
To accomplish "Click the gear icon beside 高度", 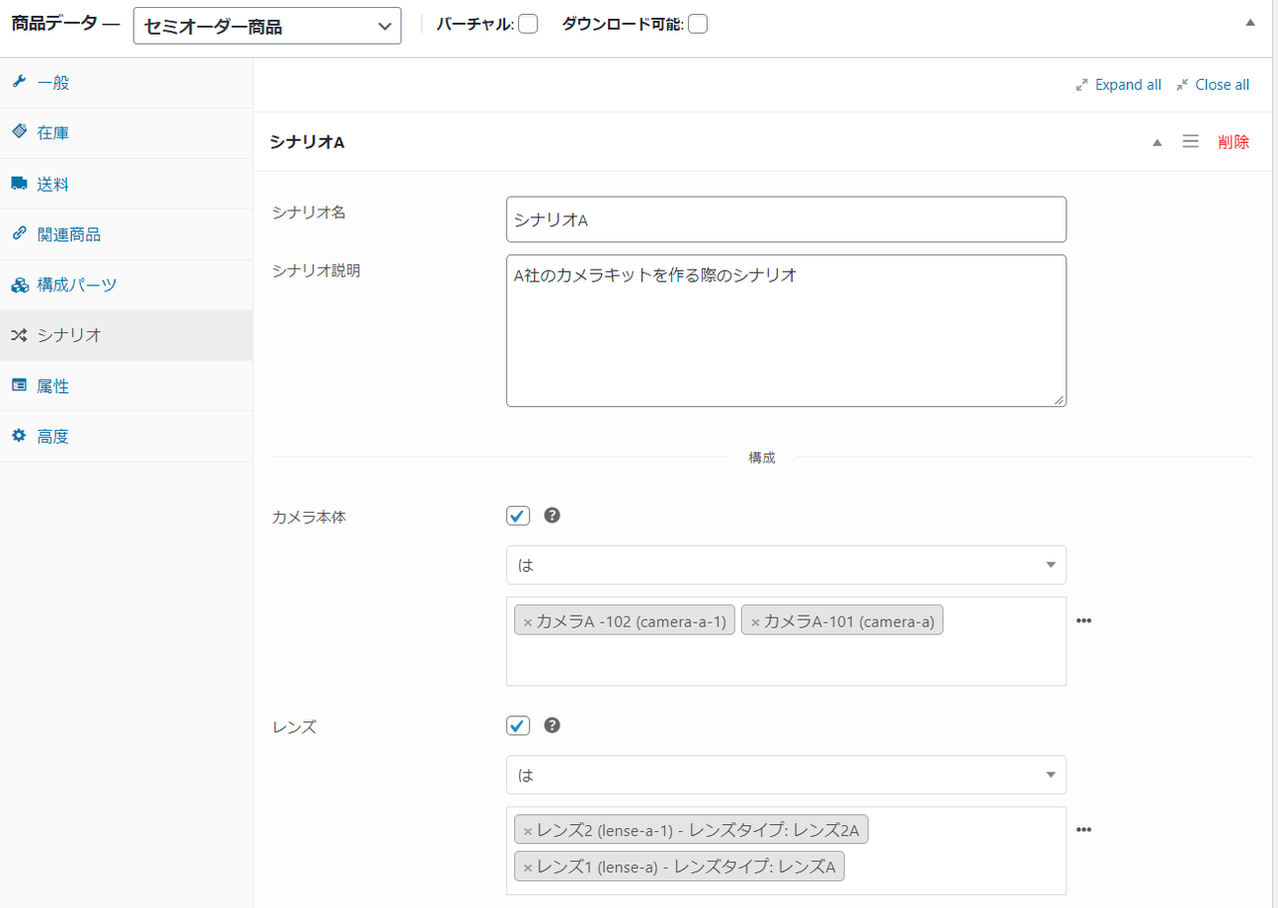I will pos(19,436).
